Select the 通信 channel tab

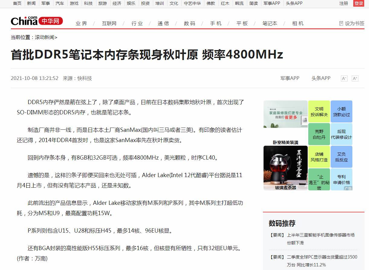pyautogui.click(x=163, y=23)
